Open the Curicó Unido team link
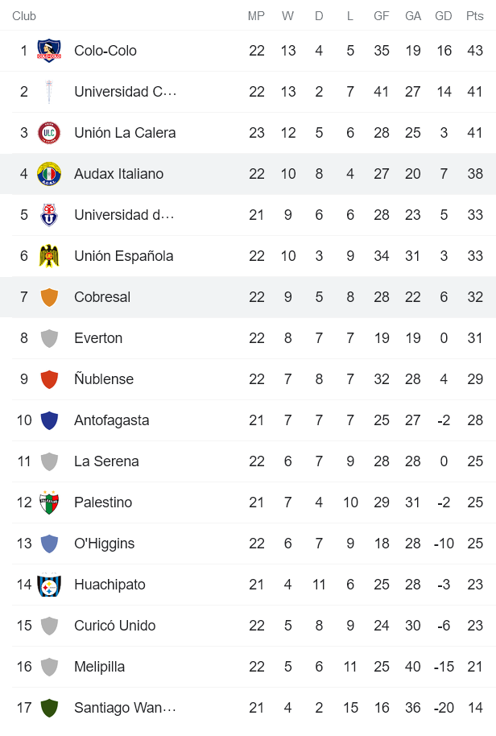This screenshot has width=496, height=736. [x=114, y=626]
